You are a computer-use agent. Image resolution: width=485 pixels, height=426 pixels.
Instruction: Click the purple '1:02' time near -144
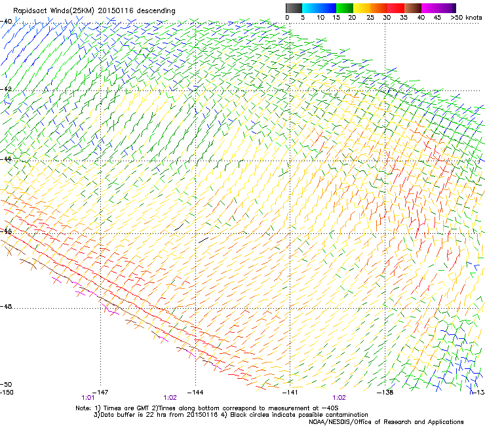pos(170,398)
